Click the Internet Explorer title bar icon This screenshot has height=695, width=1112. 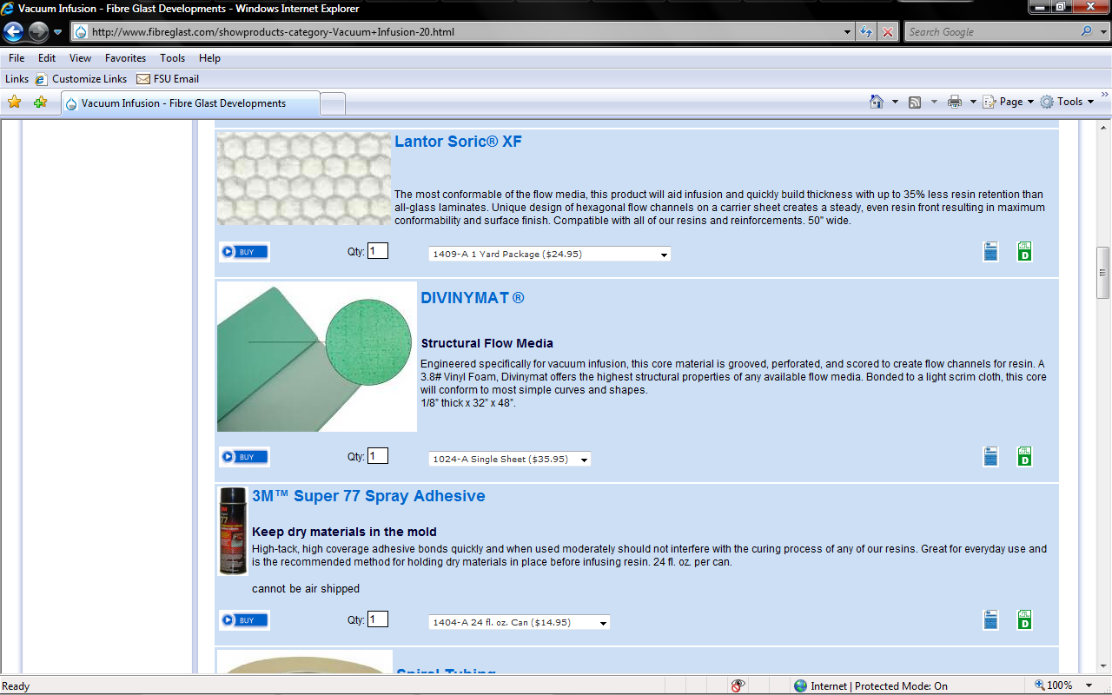pyautogui.click(x=8, y=8)
